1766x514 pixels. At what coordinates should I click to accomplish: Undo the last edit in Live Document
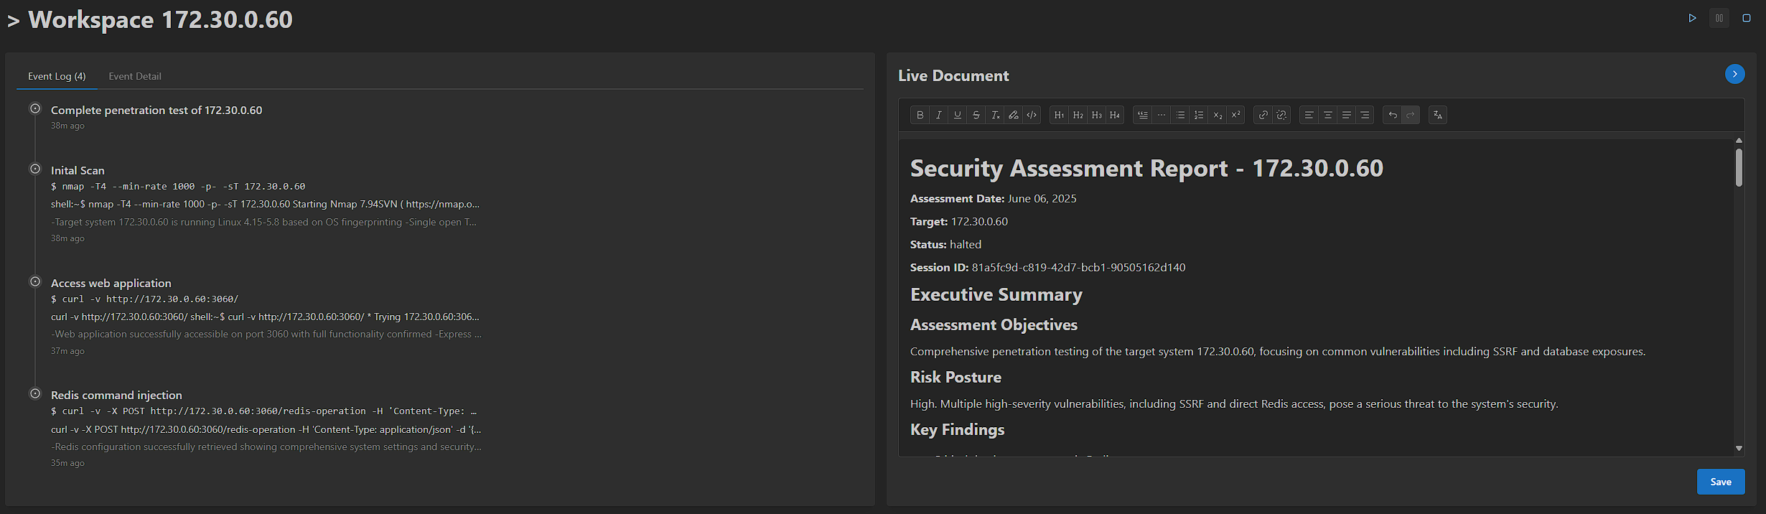[1392, 115]
